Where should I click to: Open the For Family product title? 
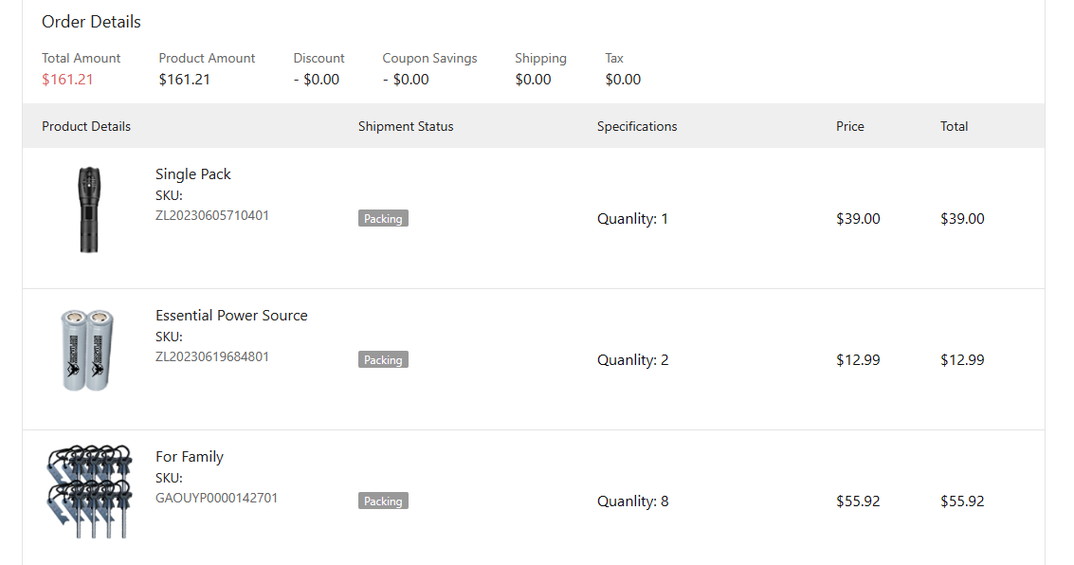point(190,457)
